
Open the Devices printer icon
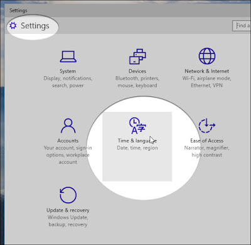[137, 57]
